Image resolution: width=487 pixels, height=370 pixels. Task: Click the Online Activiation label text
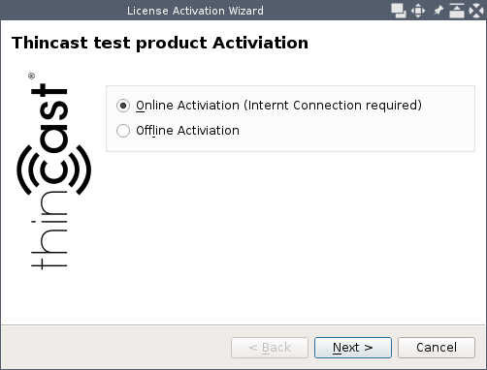click(x=278, y=106)
